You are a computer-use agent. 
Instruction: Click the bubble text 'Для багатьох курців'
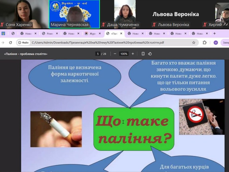point(184,167)
